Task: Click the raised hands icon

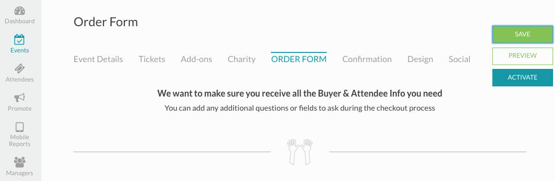Action: 300,152
